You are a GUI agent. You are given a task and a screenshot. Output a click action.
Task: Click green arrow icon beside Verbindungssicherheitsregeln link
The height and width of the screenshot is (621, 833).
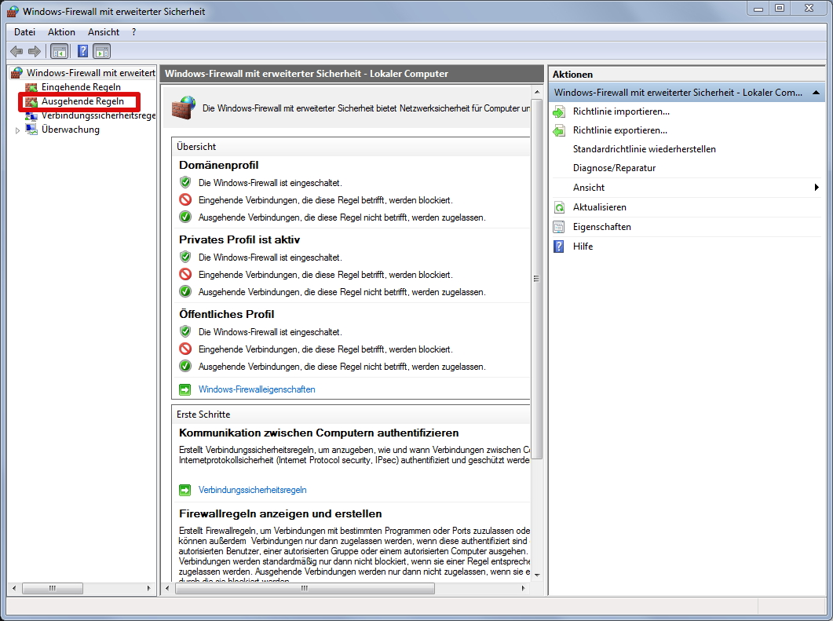pos(185,491)
